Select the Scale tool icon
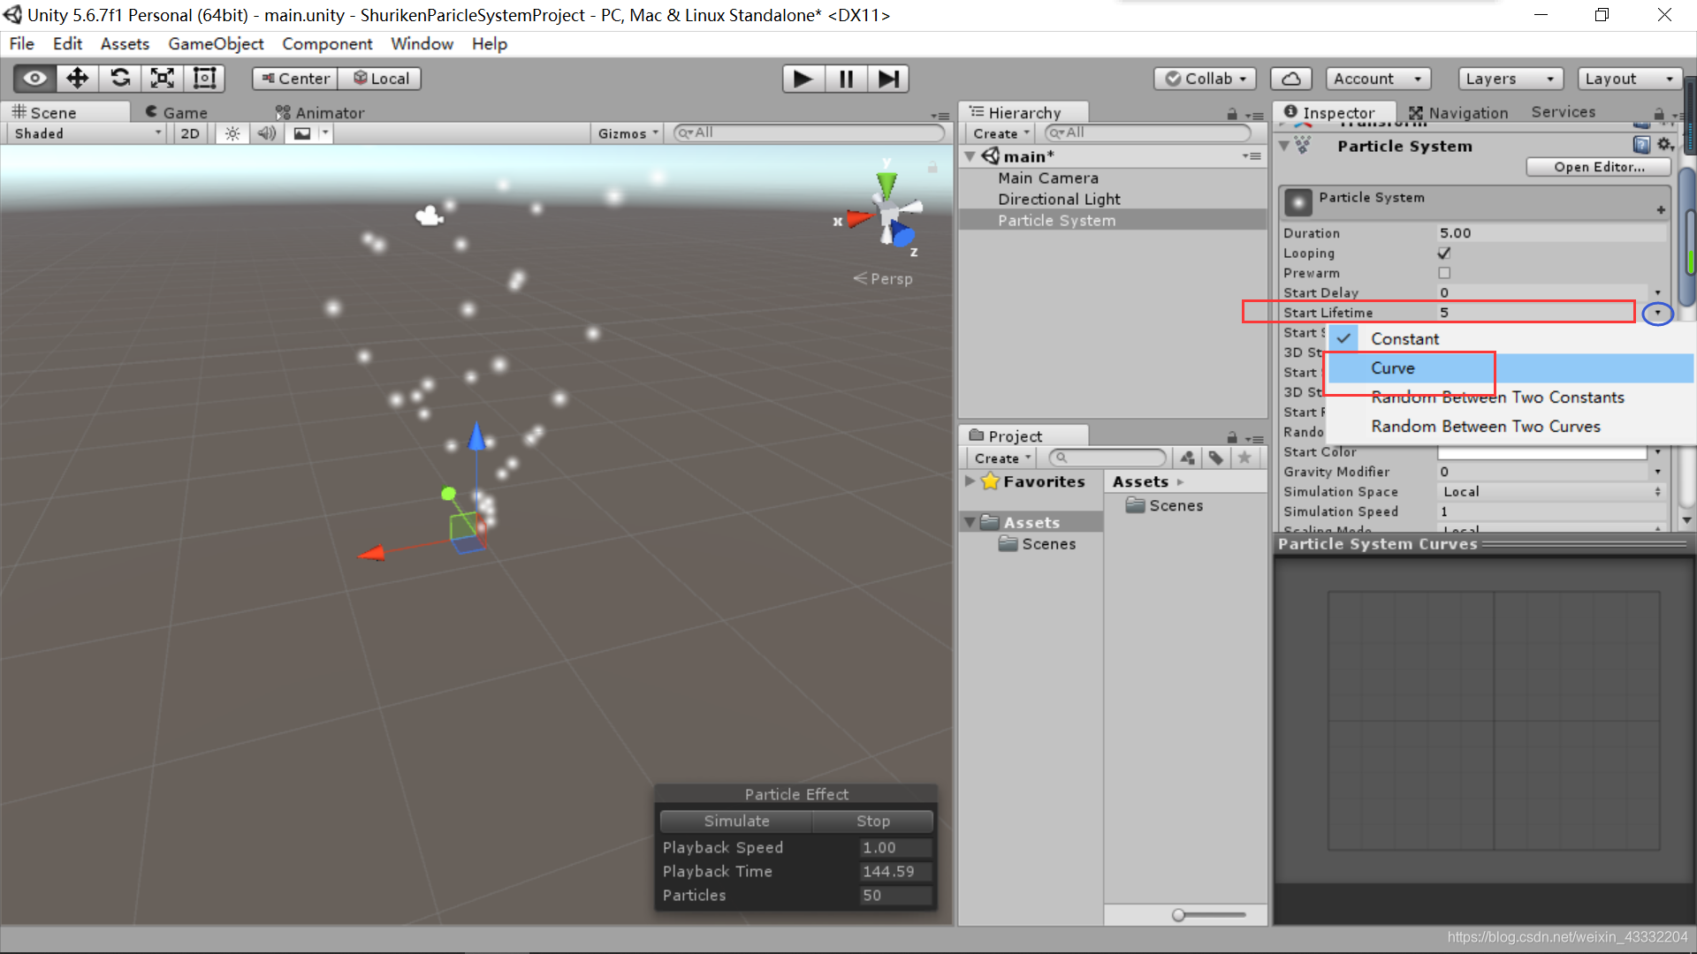 163,79
